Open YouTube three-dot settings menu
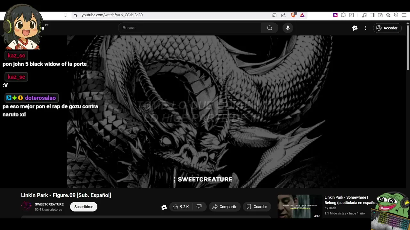This screenshot has height=230, width=410. click(365, 28)
